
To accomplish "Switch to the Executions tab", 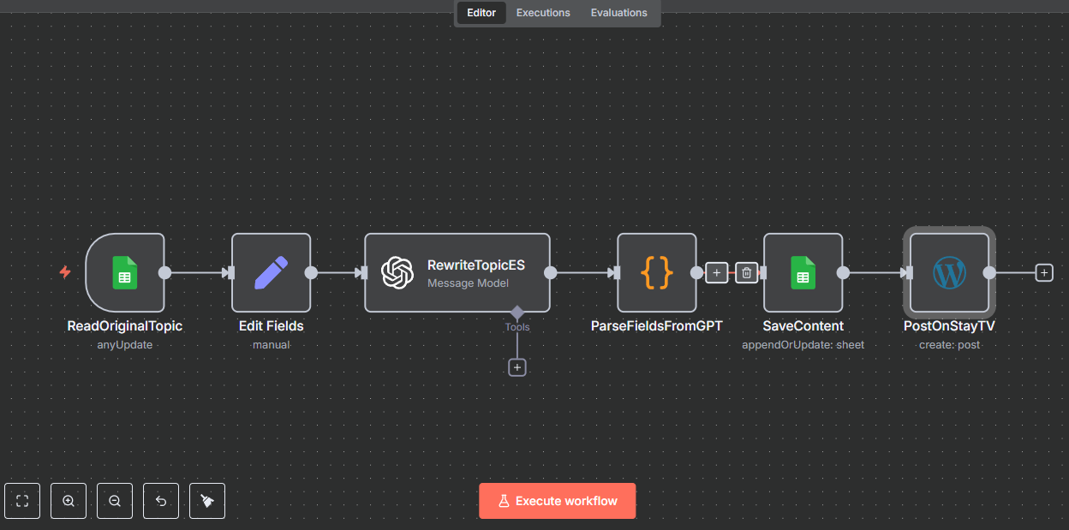I will click(543, 13).
